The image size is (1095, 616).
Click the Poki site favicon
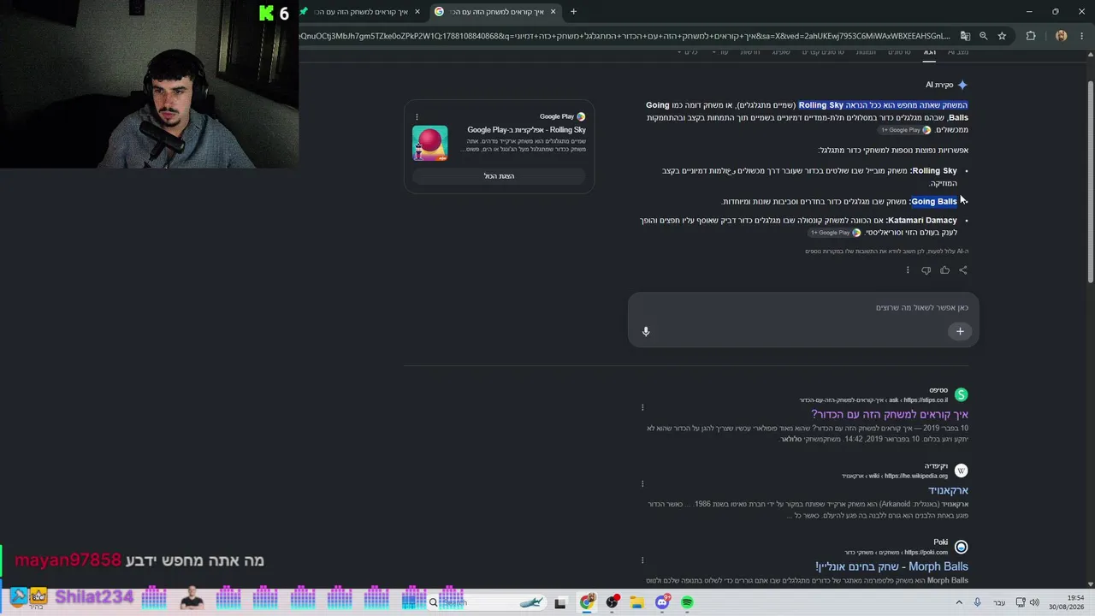pos(961,547)
